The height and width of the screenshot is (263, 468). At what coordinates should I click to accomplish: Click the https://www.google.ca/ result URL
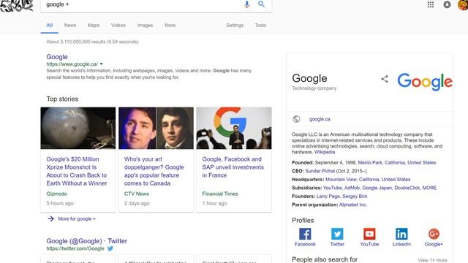pos(72,64)
